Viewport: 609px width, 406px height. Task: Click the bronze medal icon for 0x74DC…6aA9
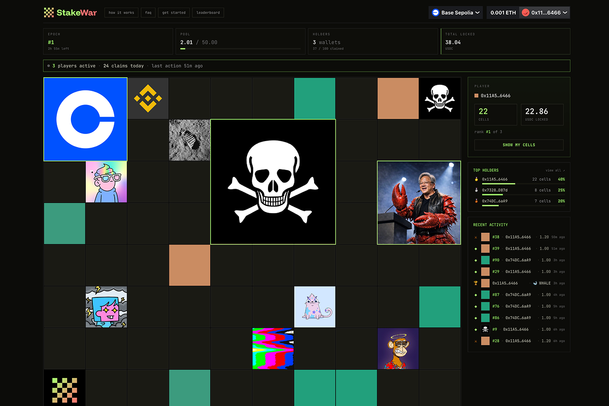476,201
